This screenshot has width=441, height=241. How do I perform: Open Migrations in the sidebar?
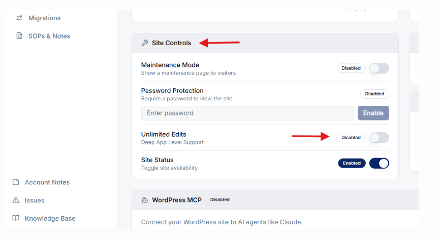click(x=39, y=18)
